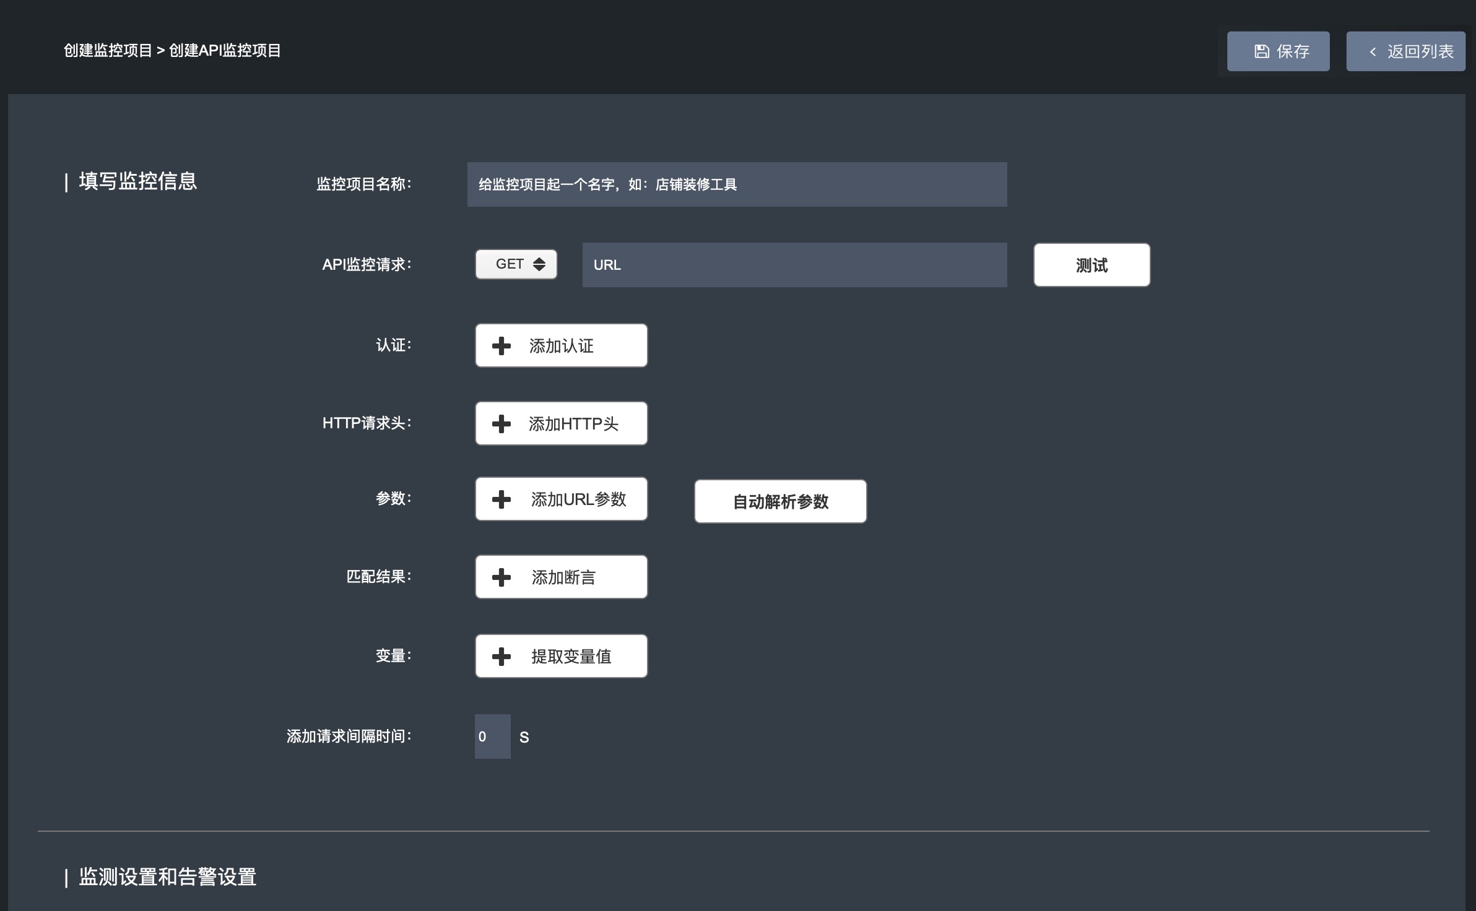The image size is (1476, 911).
Task: Click the 返回列表 button
Action: pos(1405,51)
